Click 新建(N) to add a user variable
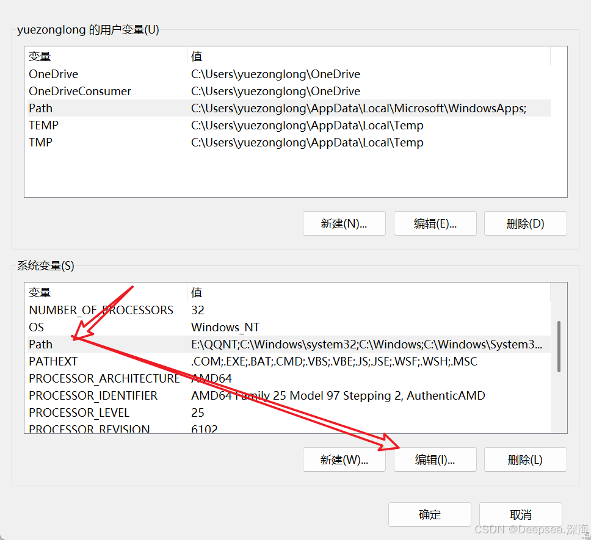Viewport: 591px width, 540px height. pyautogui.click(x=344, y=223)
